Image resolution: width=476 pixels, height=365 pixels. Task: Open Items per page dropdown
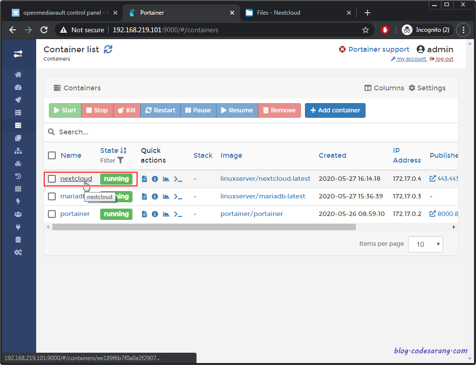pyautogui.click(x=425, y=244)
